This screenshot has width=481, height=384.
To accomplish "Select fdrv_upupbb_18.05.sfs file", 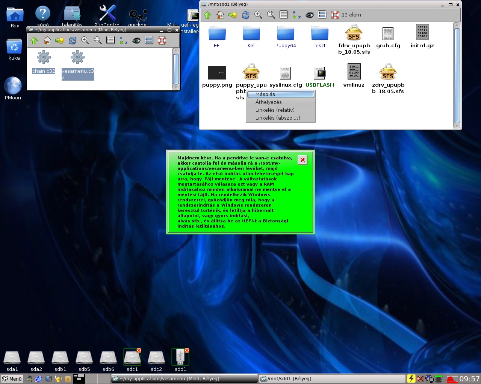I will (x=354, y=39).
